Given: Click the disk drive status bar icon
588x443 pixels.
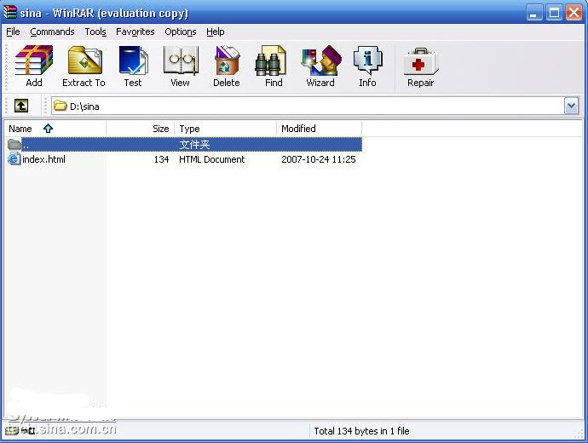Looking at the screenshot, I should coord(11,431).
